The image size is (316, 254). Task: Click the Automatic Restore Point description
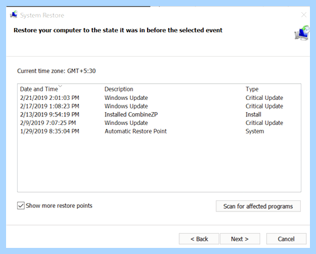tap(136, 131)
